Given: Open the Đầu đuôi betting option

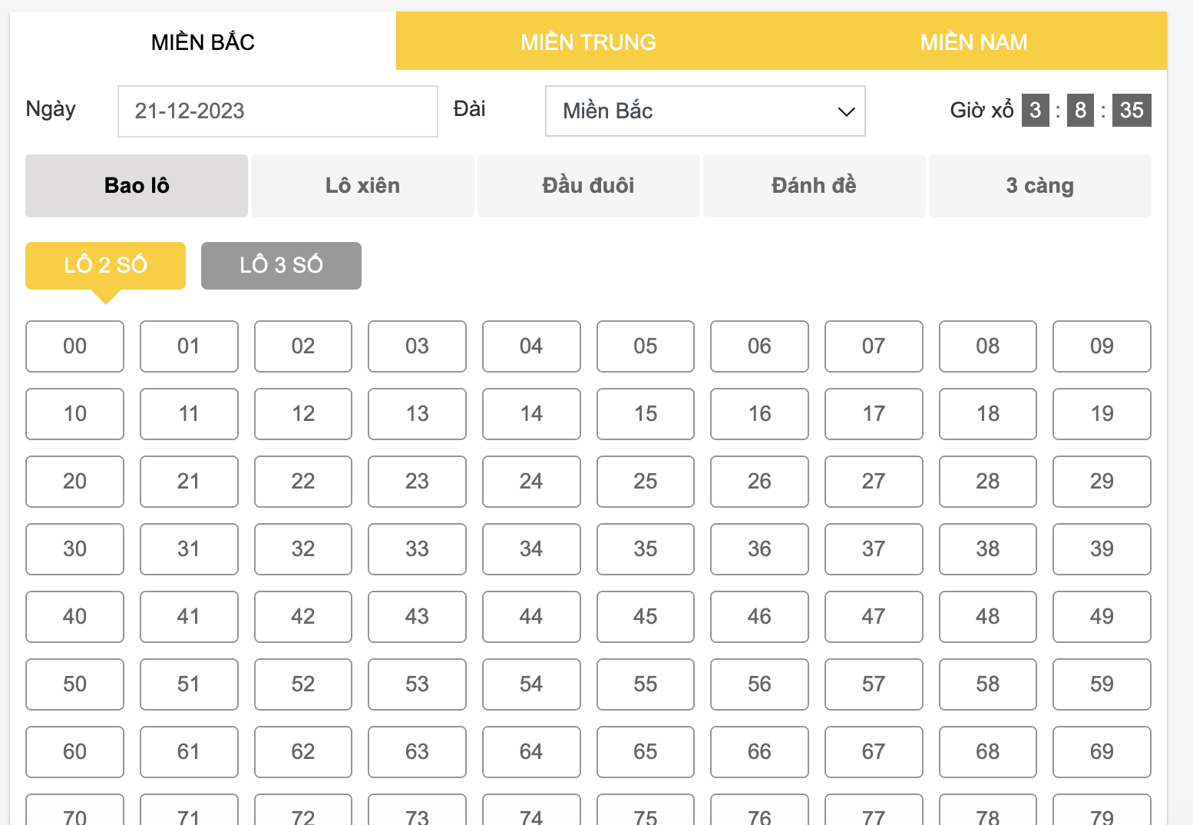Looking at the screenshot, I should tap(588, 185).
